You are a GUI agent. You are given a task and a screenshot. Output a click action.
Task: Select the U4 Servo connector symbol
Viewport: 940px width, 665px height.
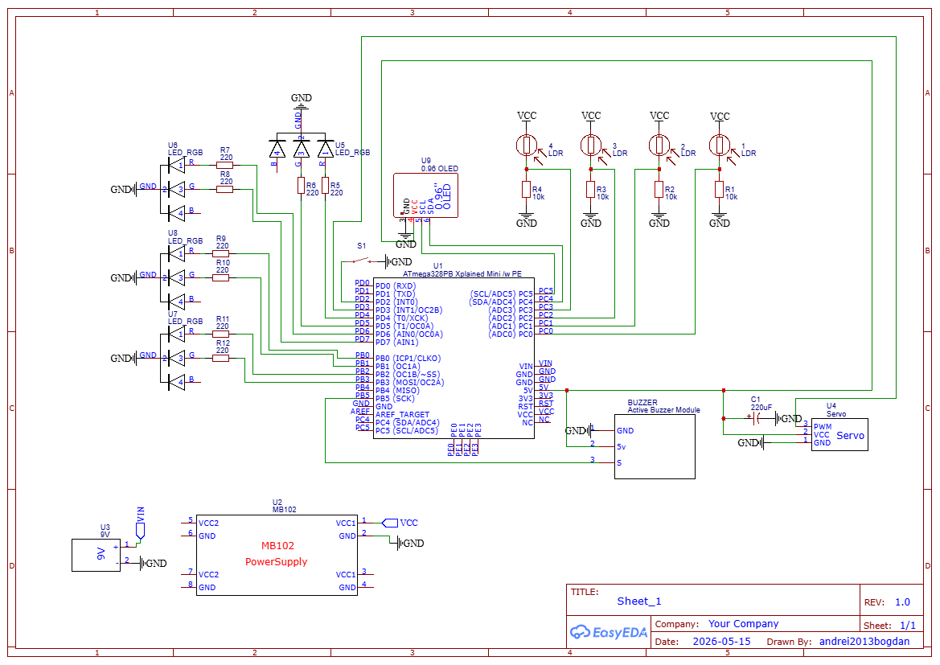click(x=839, y=435)
